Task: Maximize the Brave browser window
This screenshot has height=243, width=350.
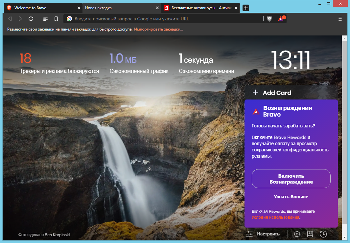Action: coord(329,4)
